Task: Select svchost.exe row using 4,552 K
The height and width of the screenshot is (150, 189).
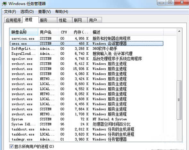Action: tap(86, 89)
